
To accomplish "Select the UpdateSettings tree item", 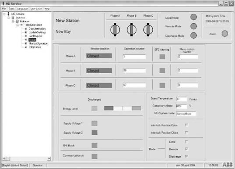I will 37,32.
